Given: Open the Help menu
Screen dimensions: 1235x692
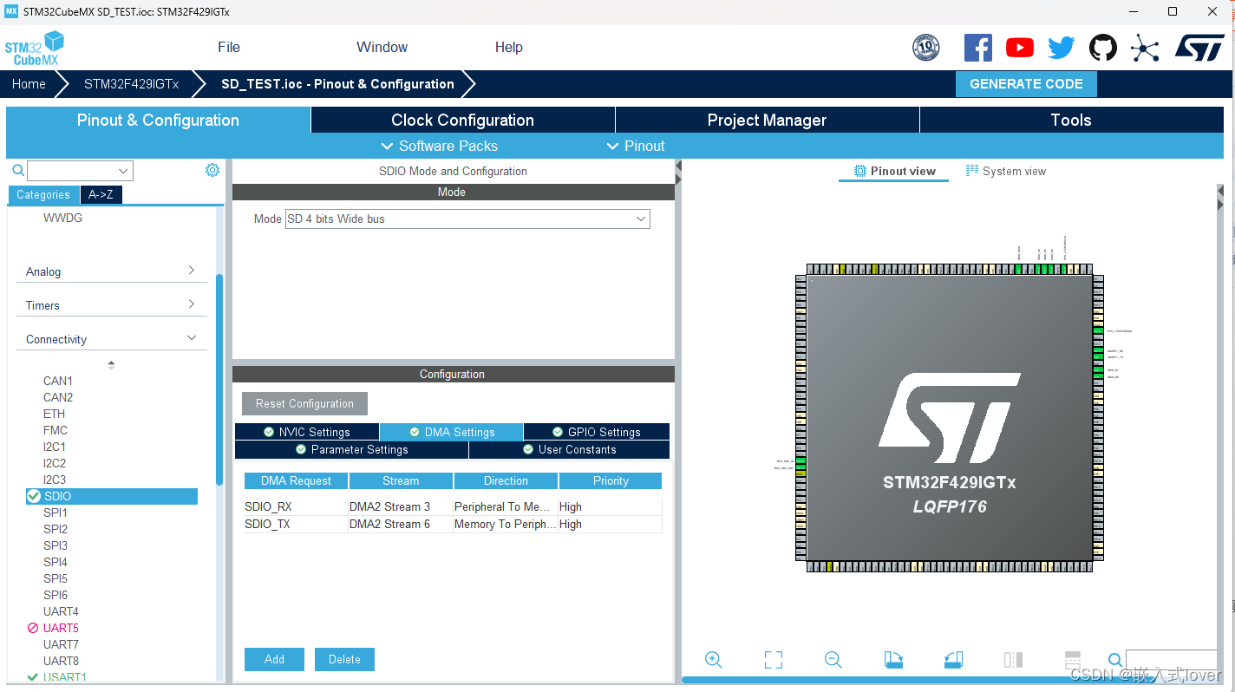Looking at the screenshot, I should (509, 48).
